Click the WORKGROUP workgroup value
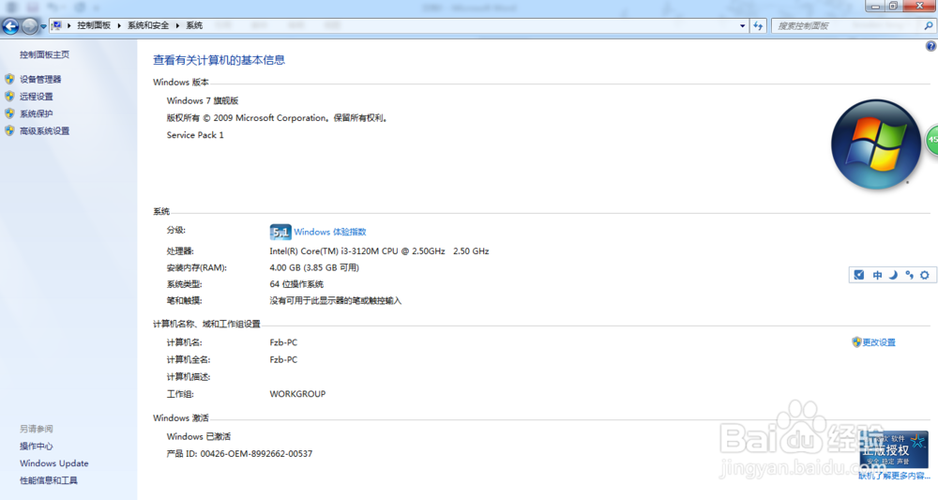 click(297, 394)
